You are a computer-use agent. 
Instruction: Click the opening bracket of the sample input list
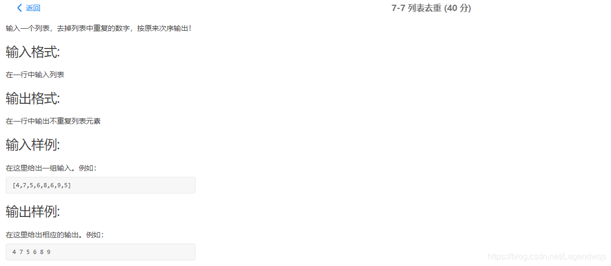coord(14,185)
